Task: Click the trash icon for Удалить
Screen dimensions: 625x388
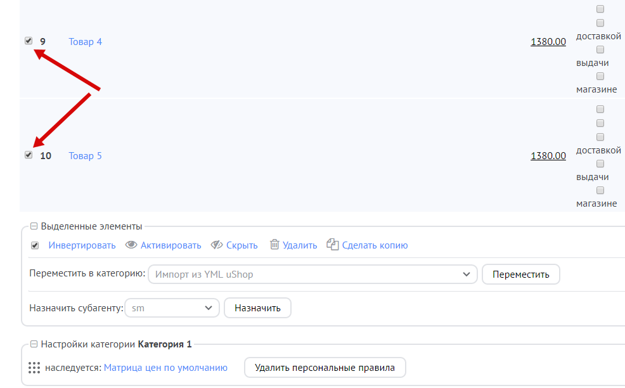Action: click(274, 245)
